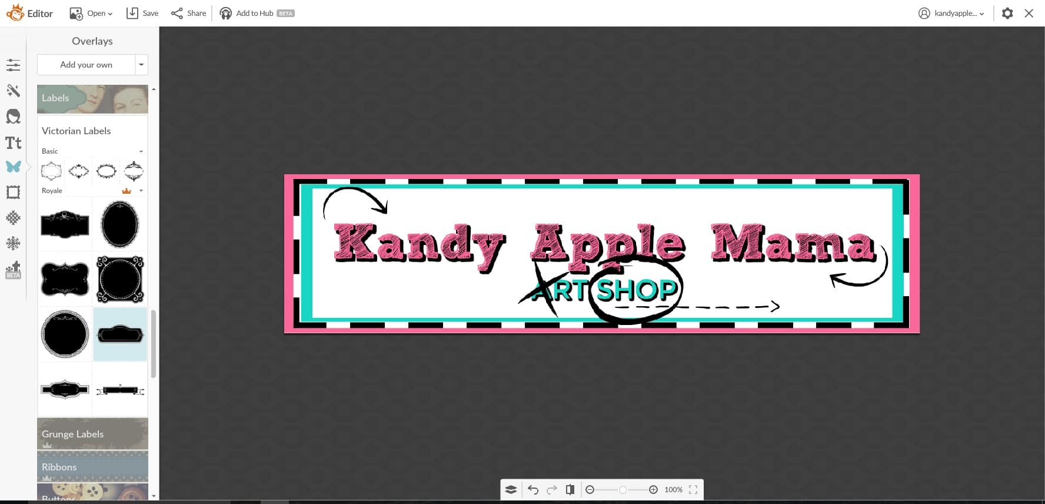This screenshot has width=1045, height=504.
Task: Expand Add your own dropdown arrow
Action: coord(141,65)
